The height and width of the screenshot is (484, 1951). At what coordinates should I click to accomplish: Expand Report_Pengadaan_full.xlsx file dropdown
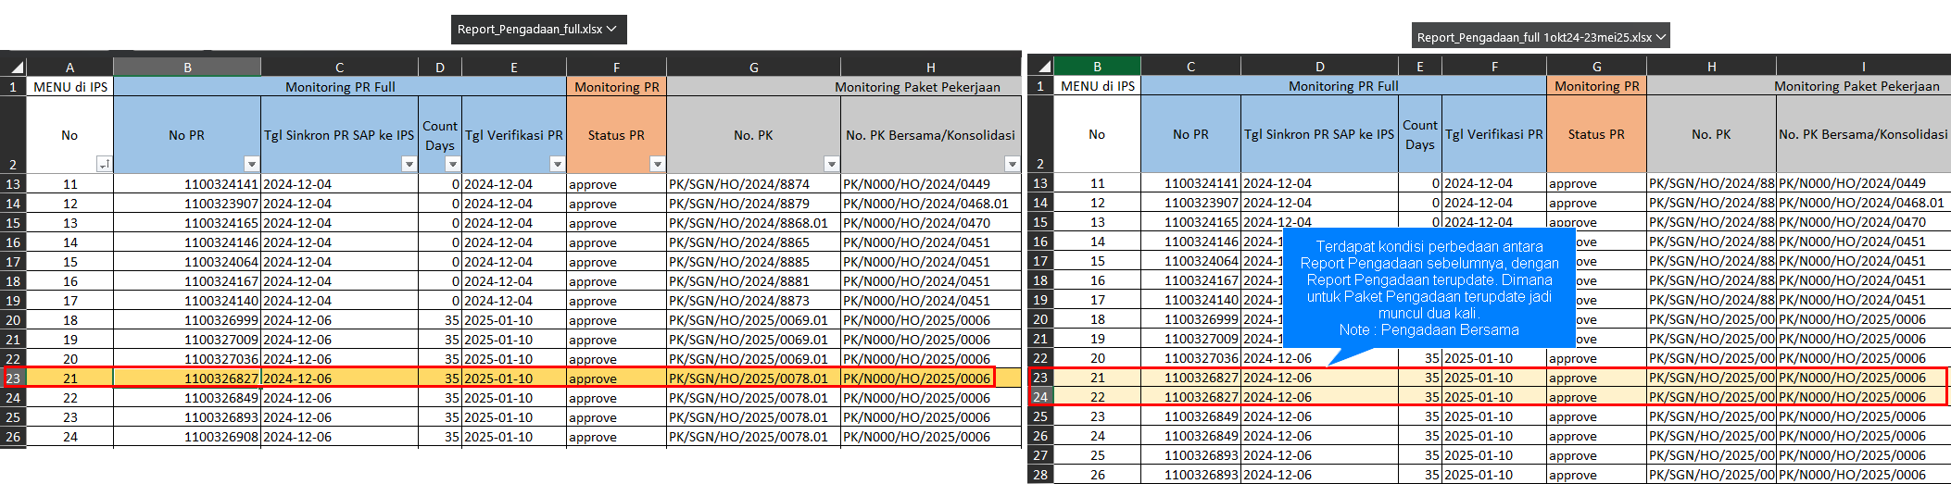611,30
